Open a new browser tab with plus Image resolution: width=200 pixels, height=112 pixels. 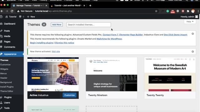tap(90, 6)
